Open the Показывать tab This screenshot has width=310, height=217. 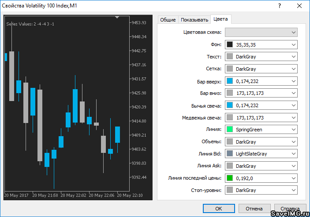194,20
